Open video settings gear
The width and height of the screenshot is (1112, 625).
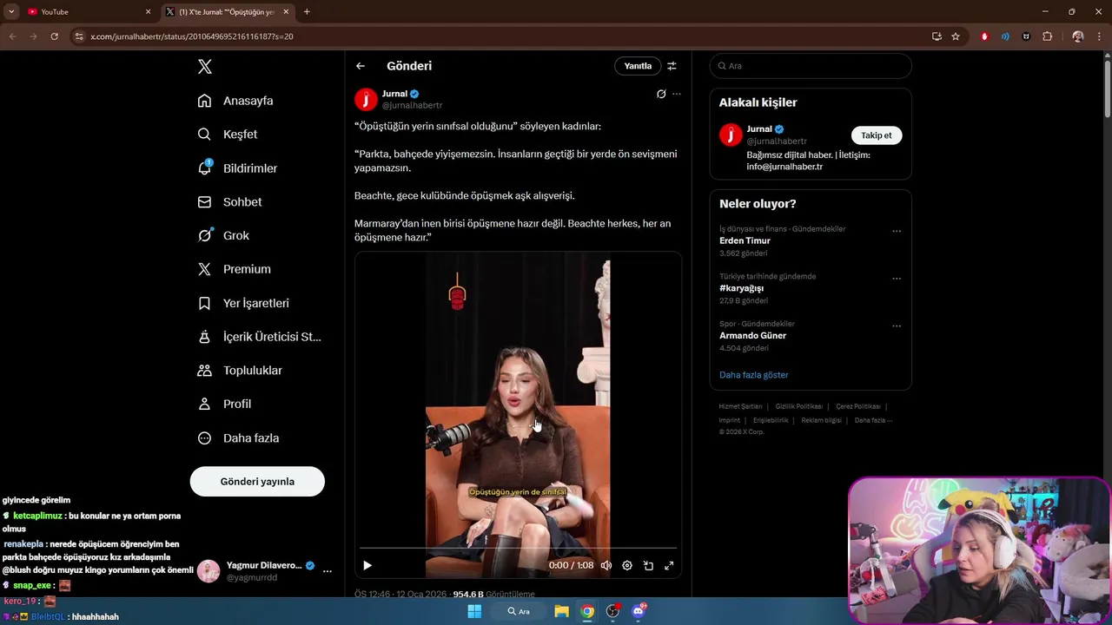tap(627, 565)
